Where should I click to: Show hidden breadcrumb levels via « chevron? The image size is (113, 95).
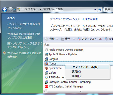tap(22, 9)
